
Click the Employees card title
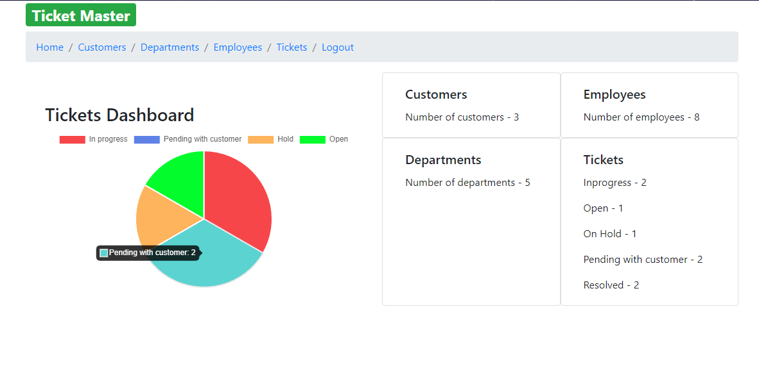coord(614,94)
